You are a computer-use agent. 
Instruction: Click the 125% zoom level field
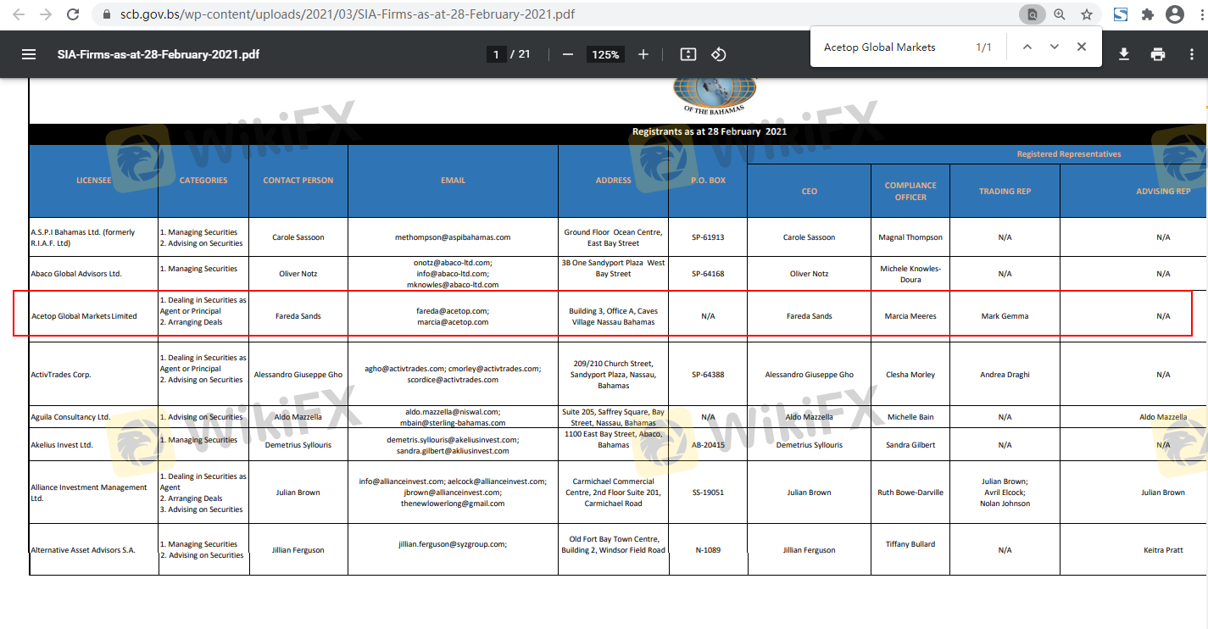tap(606, 54)
